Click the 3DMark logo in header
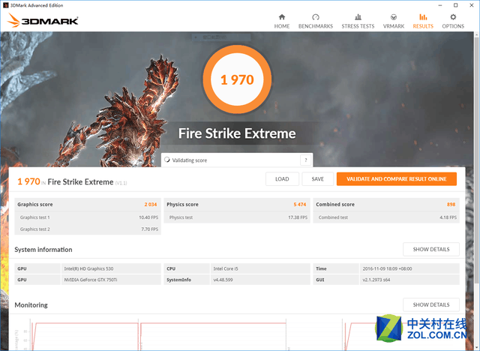The width and height of the screenshot is (480, 351). (x=43, y=20)
